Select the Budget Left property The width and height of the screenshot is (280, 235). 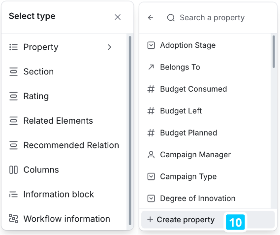[205, 111]
